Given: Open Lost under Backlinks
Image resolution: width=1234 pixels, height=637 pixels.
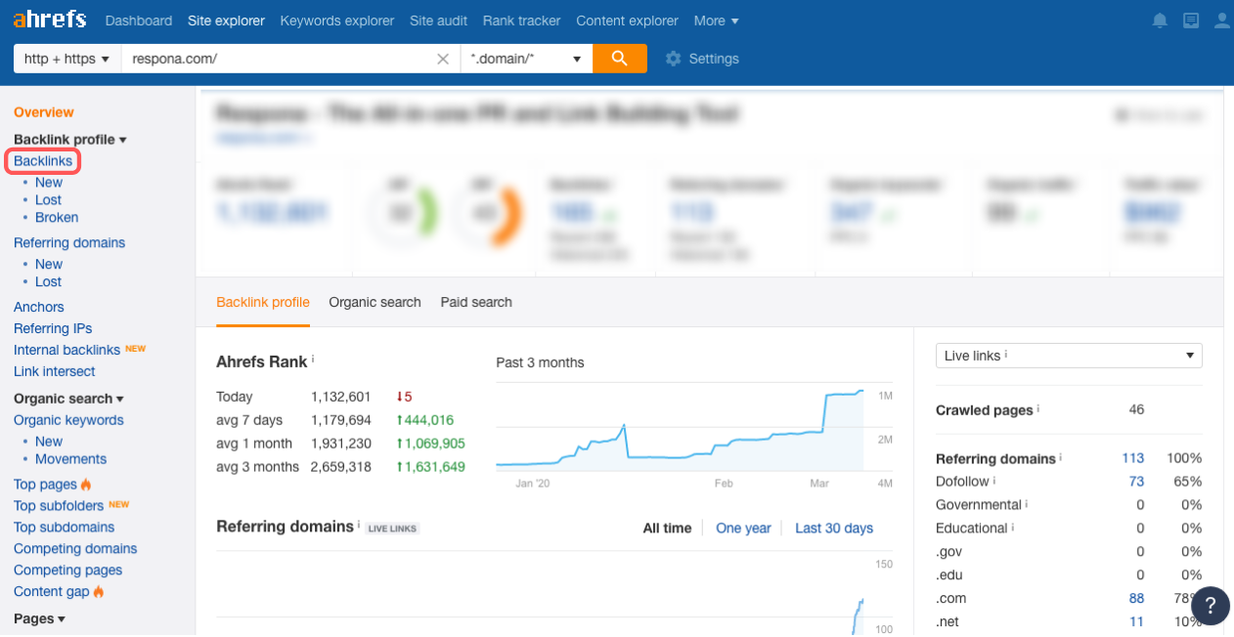Looking at the screenshot, I should click(x=48, y=200).
